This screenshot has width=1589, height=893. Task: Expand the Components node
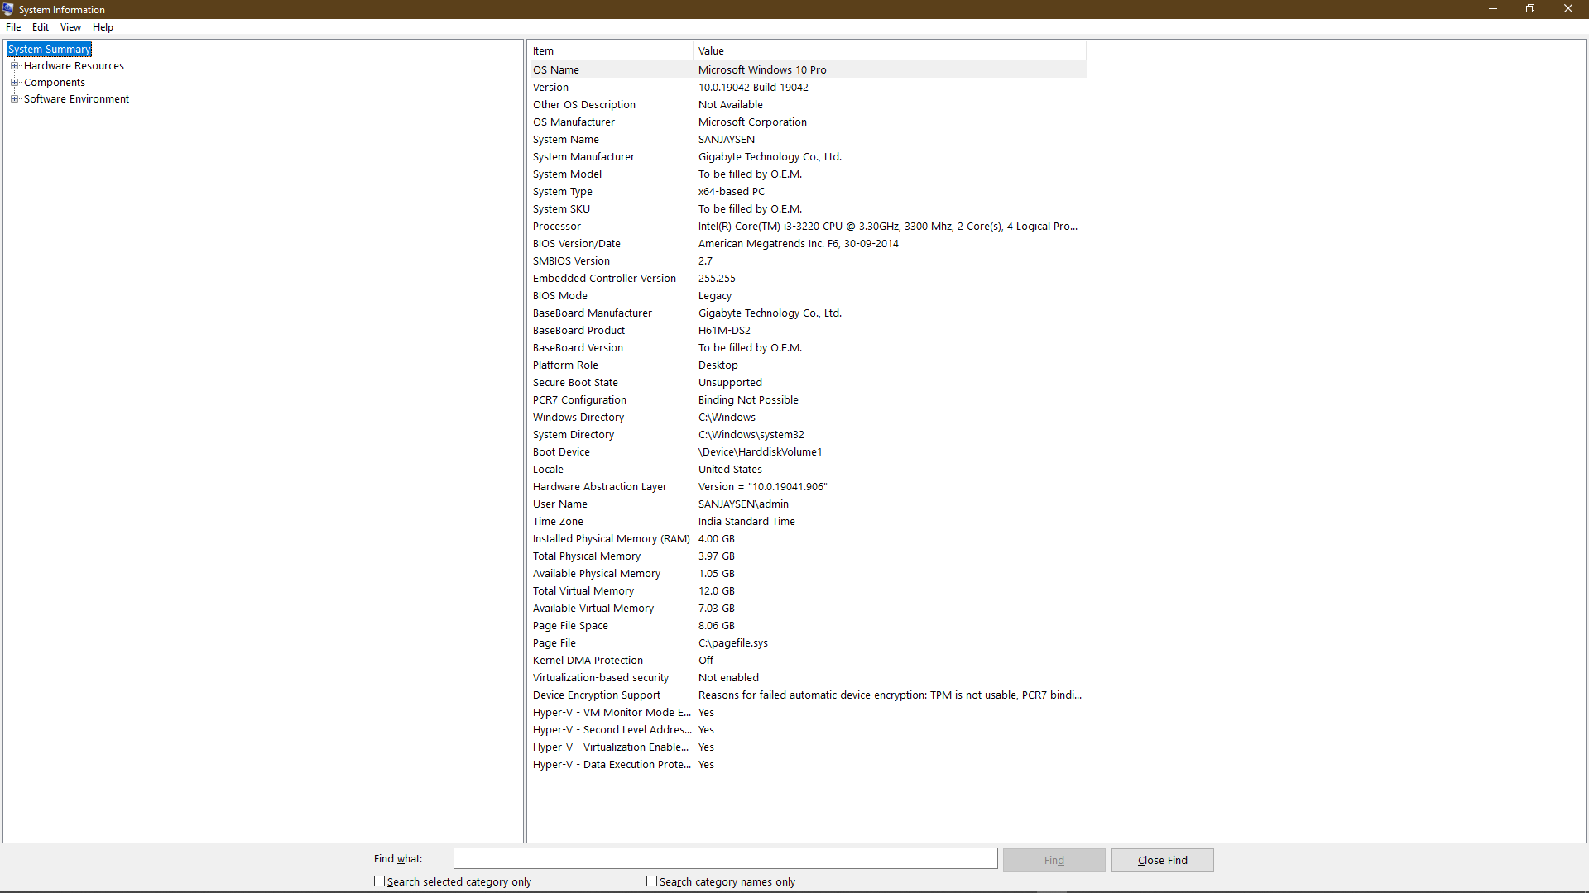(x=15, y=82)
